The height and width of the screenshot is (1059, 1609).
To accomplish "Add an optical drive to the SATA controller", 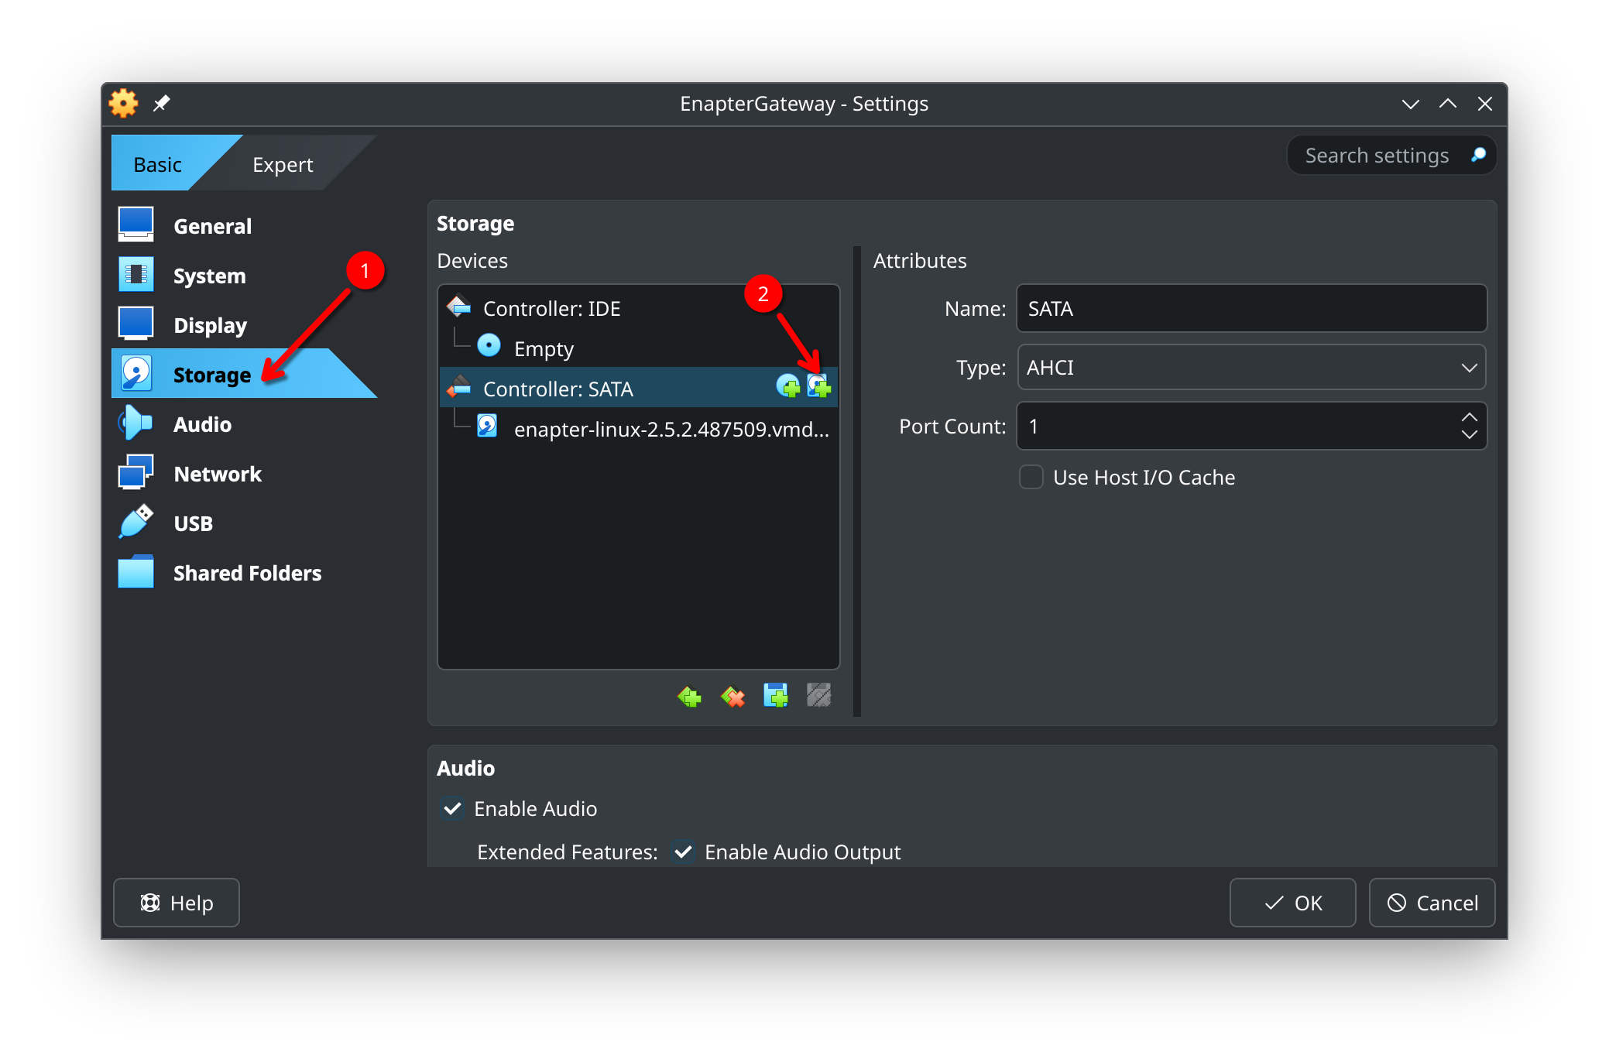I will tap(790, 388).
